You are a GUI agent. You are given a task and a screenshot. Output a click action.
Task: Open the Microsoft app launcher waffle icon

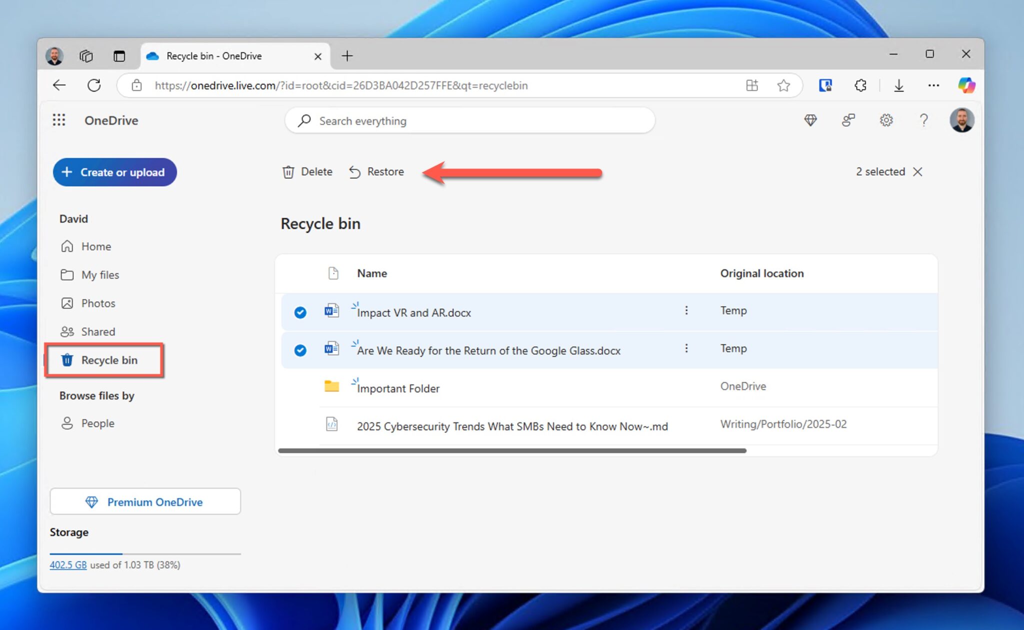click(58, 120)
